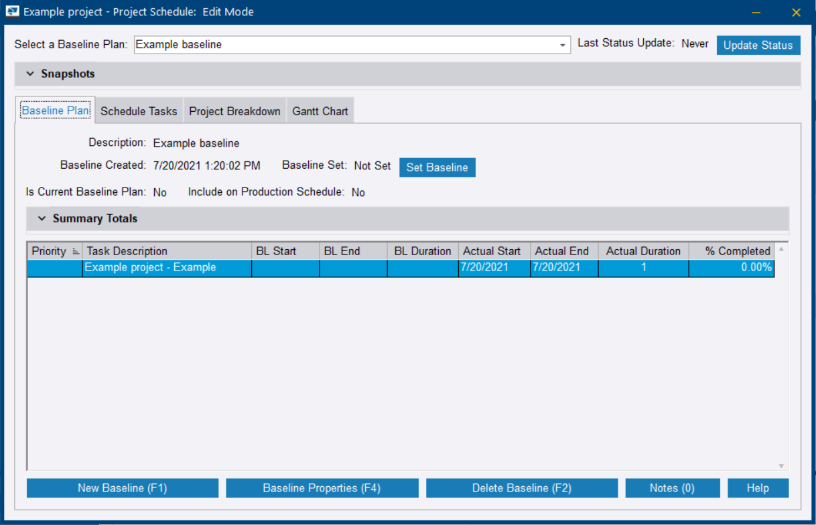Create a New Baseline
Image resolution: width=816 pixels, height=525 pixels.
tap(122, 487)
